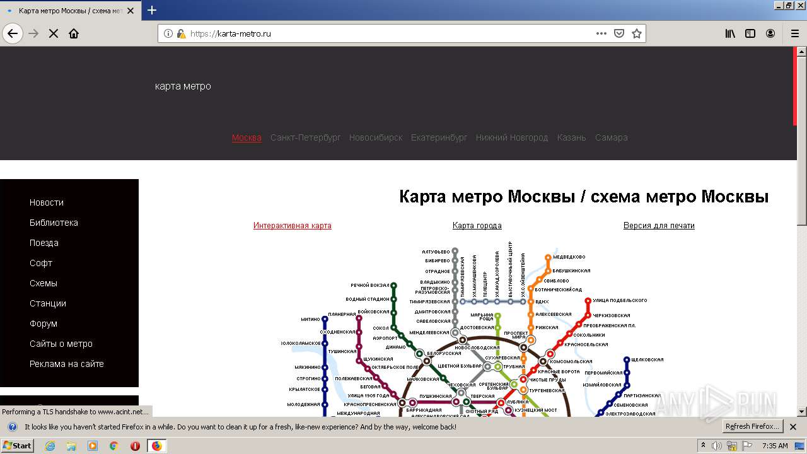This screenshot has height=454, width=807.
Task: Close the Firefox refresh notification bar
Action: pos(793,427)
